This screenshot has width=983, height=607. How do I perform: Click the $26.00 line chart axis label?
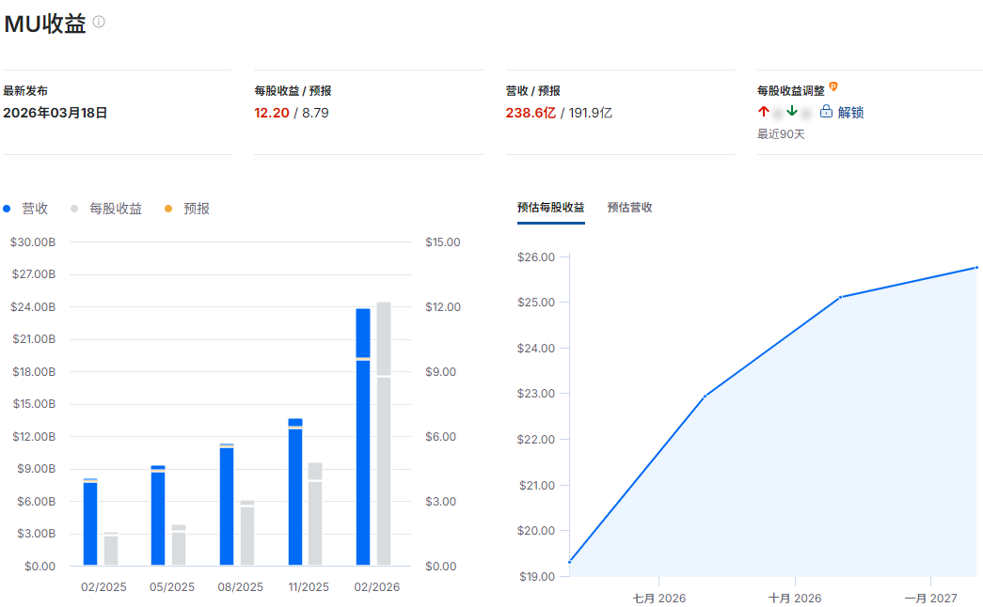536,257
